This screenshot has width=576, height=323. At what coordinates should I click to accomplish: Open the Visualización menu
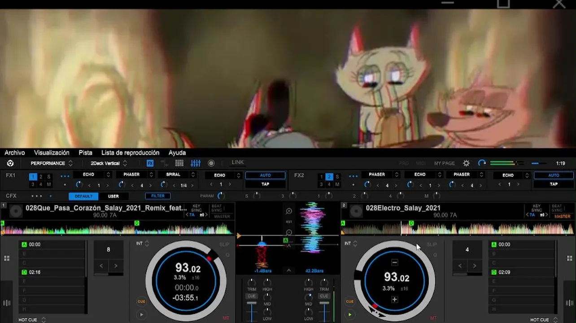pyautogui.click(x=52, y=153)
